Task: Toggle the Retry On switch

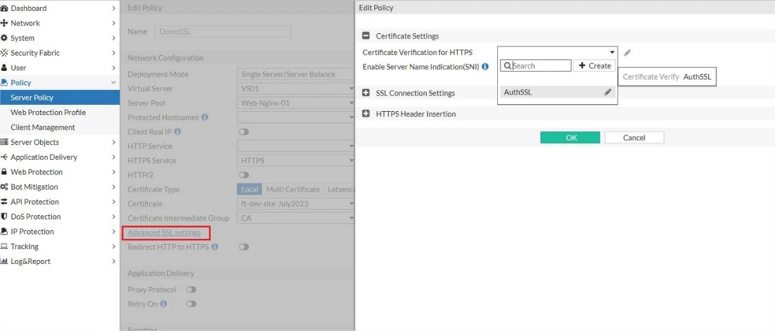Action: tap(191, 304)
